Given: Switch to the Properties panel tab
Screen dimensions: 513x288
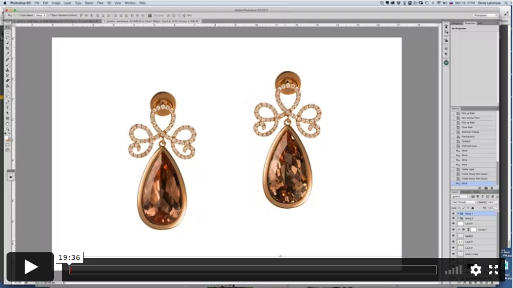Looking at the screenshot, I should (470, 23).
